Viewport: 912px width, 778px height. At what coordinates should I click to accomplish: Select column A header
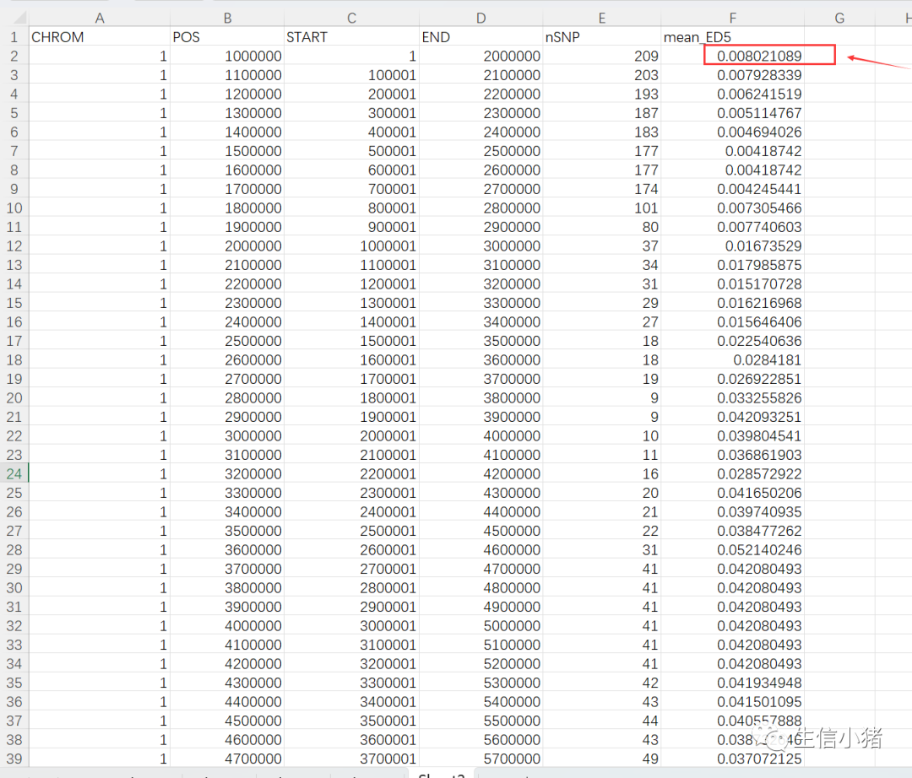coord(100,18)
